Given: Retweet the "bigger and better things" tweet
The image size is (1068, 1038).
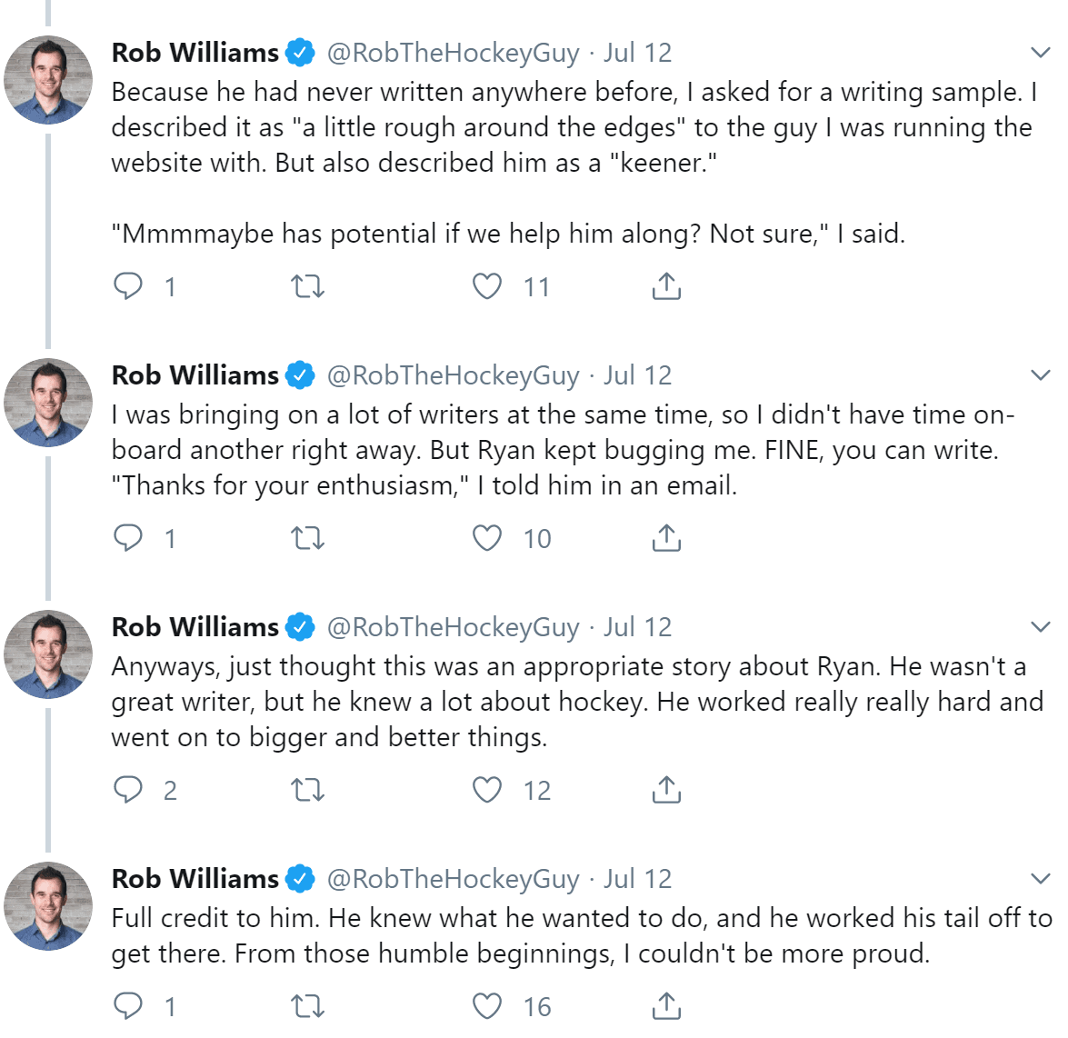Looking at the screenshot, I should [x=307, y=791].
